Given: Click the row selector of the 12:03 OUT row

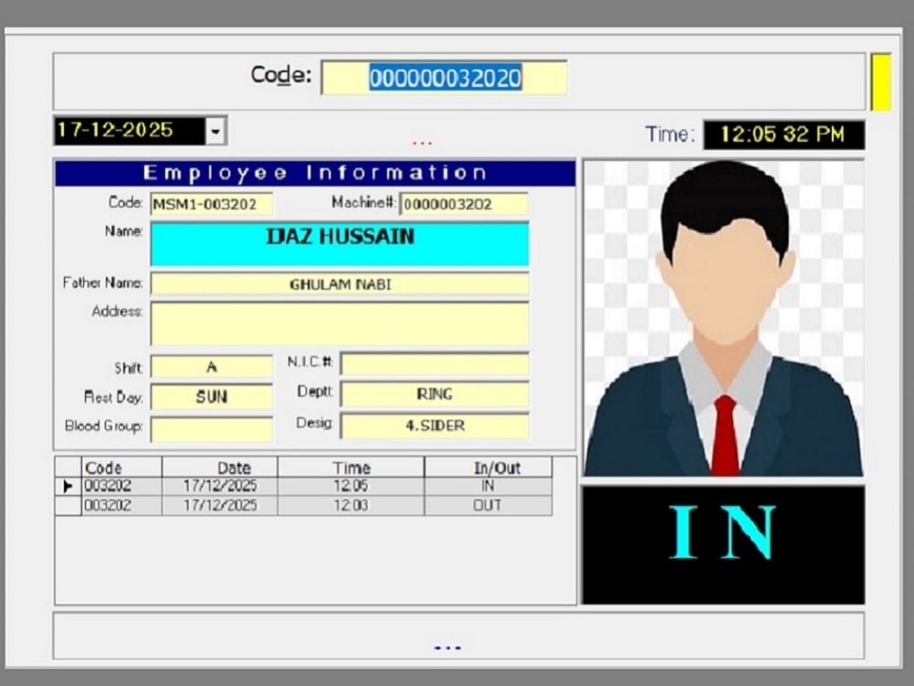Looking at the screenshot, I should (68, 506).
